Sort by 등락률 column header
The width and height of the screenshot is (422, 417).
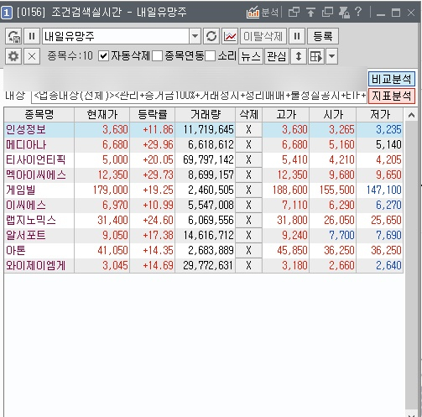point(153,114)
